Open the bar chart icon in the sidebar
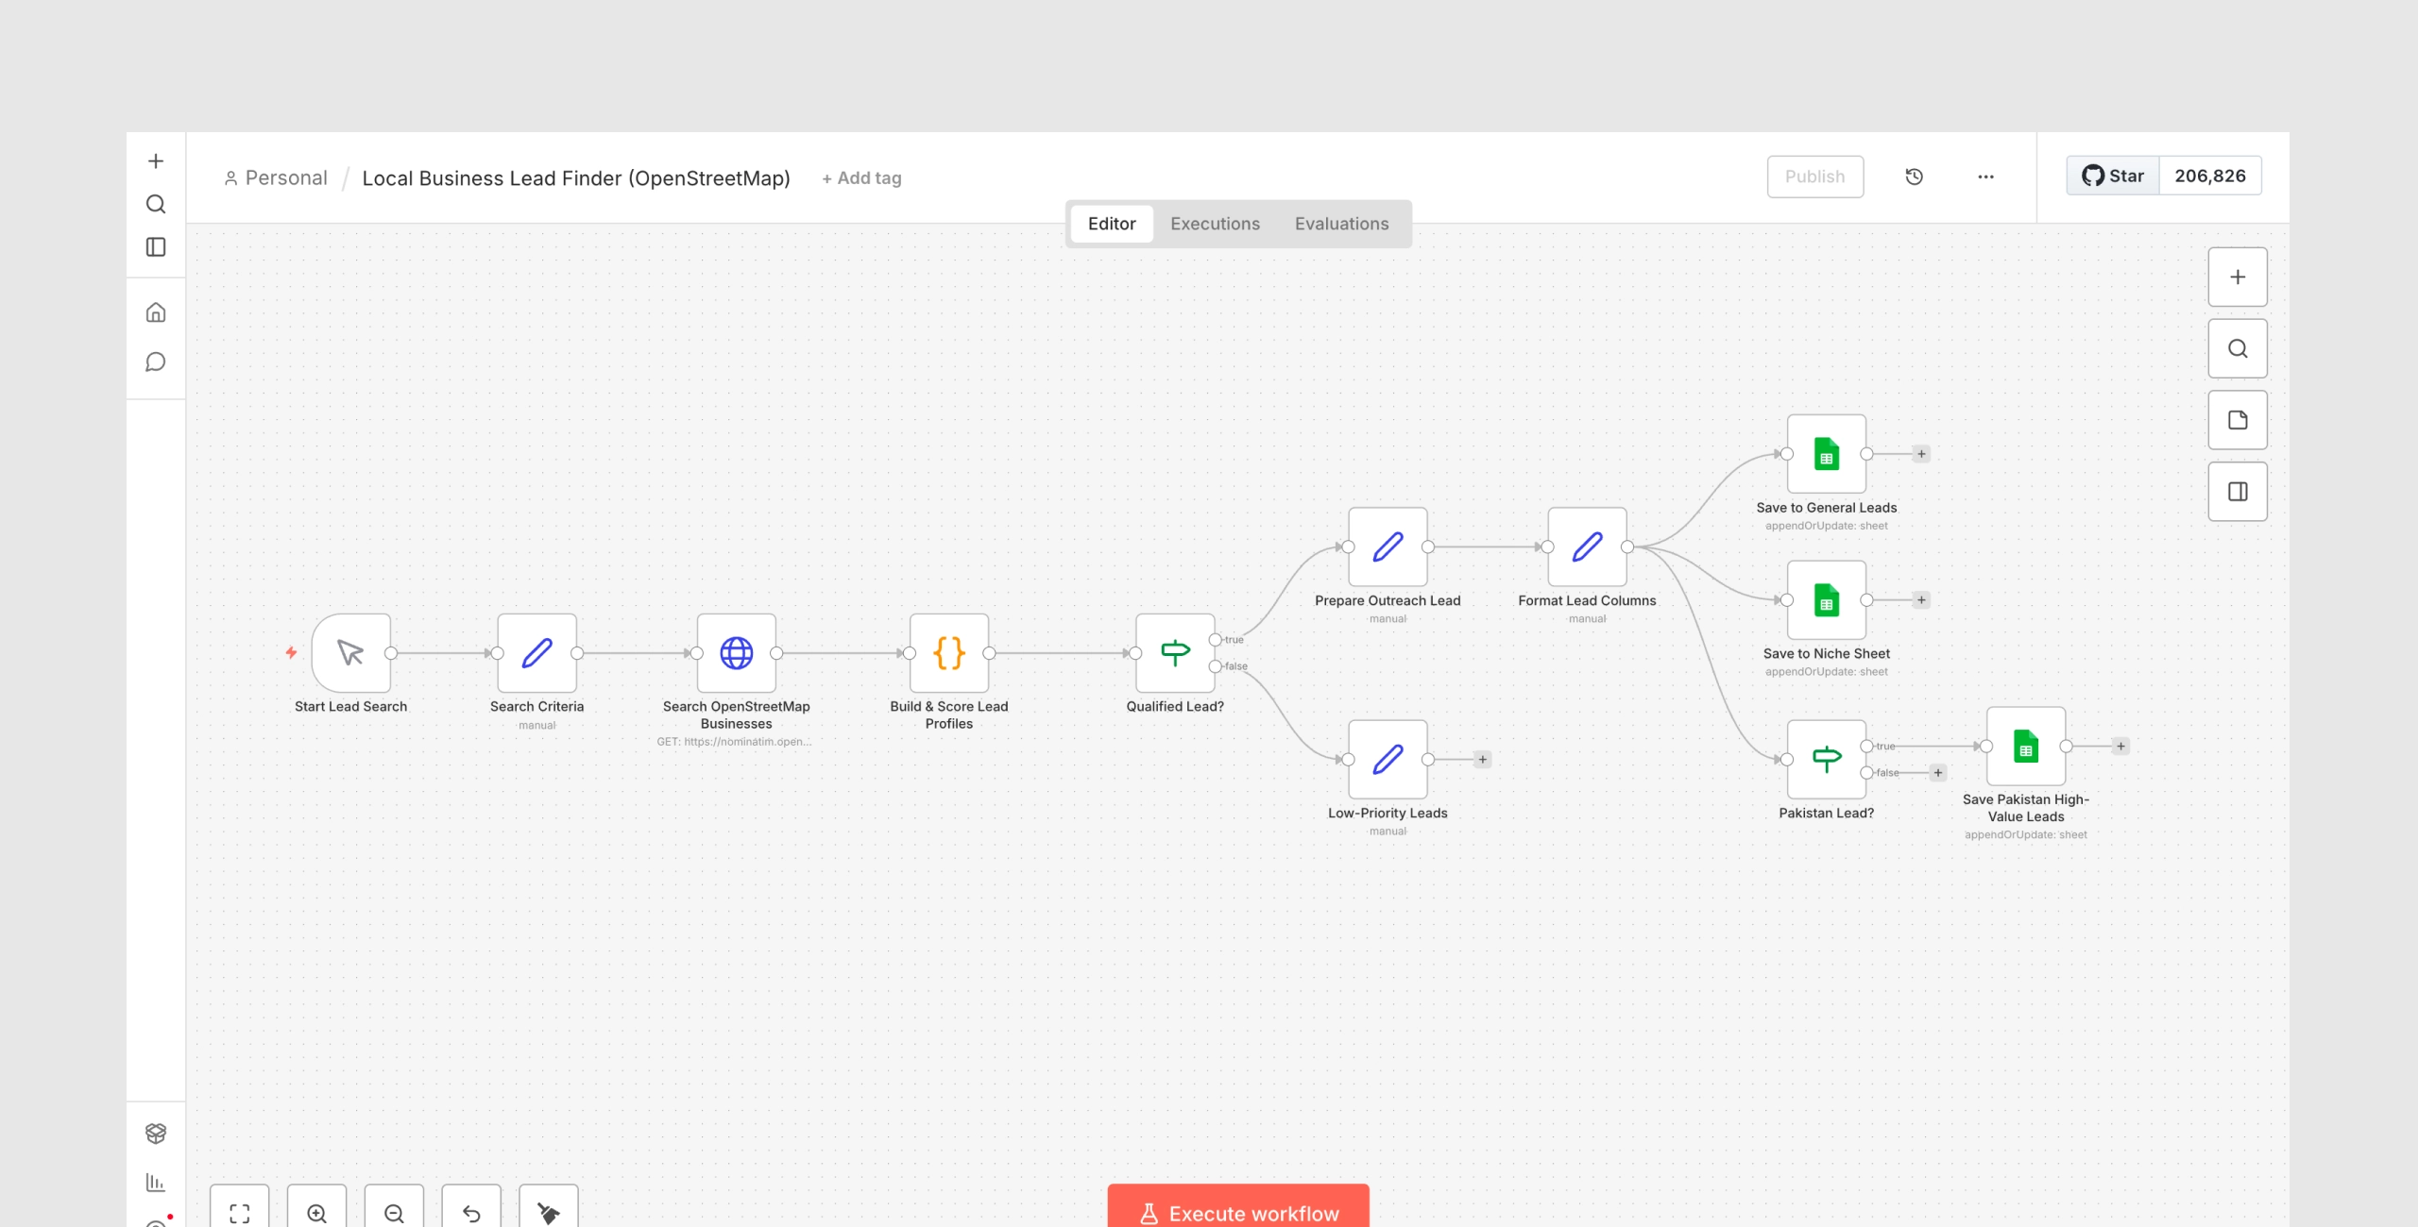Screen dimensions: 2418x1227 pos(156,1182)
